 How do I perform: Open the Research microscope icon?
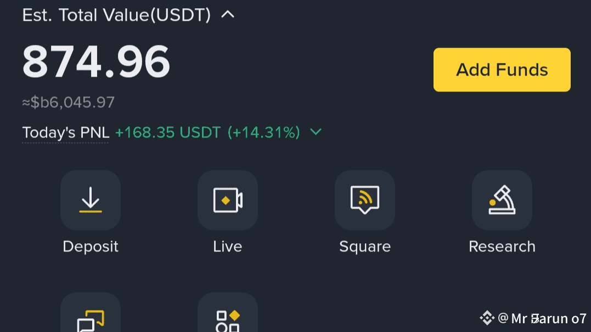502,201
